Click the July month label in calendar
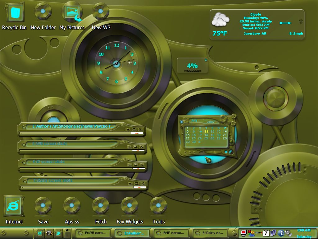 tap(194, 120)
